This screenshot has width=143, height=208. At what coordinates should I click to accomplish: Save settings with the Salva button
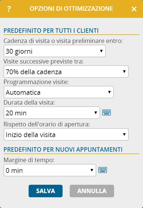(x=46, y=191)
